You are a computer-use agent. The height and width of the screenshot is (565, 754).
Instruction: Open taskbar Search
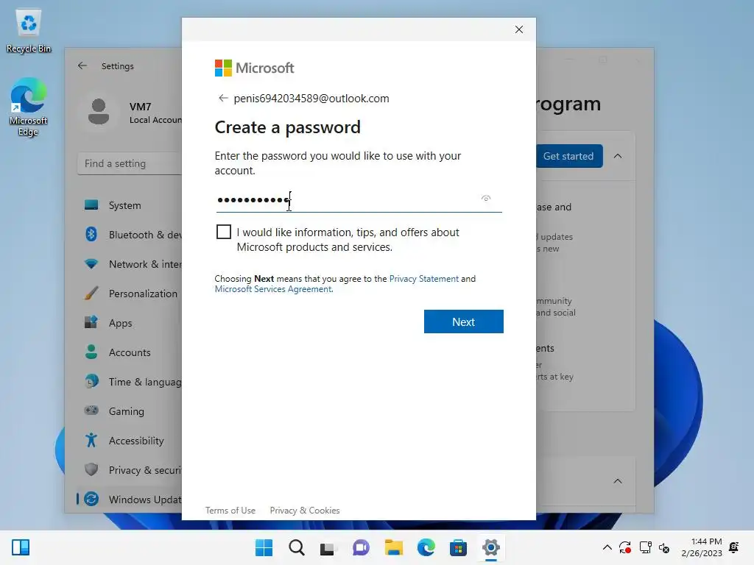click(297, 547)
